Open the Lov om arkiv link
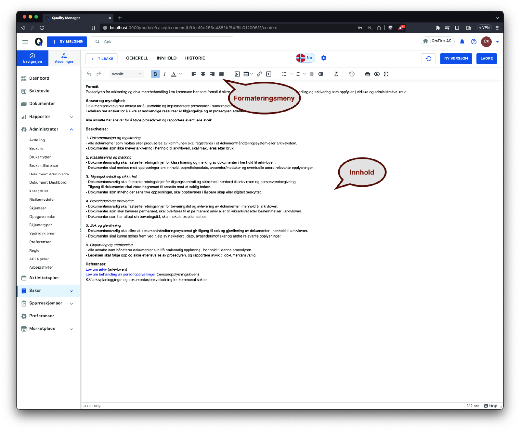Screen dimensions: 520x431 tap(96, 269)
